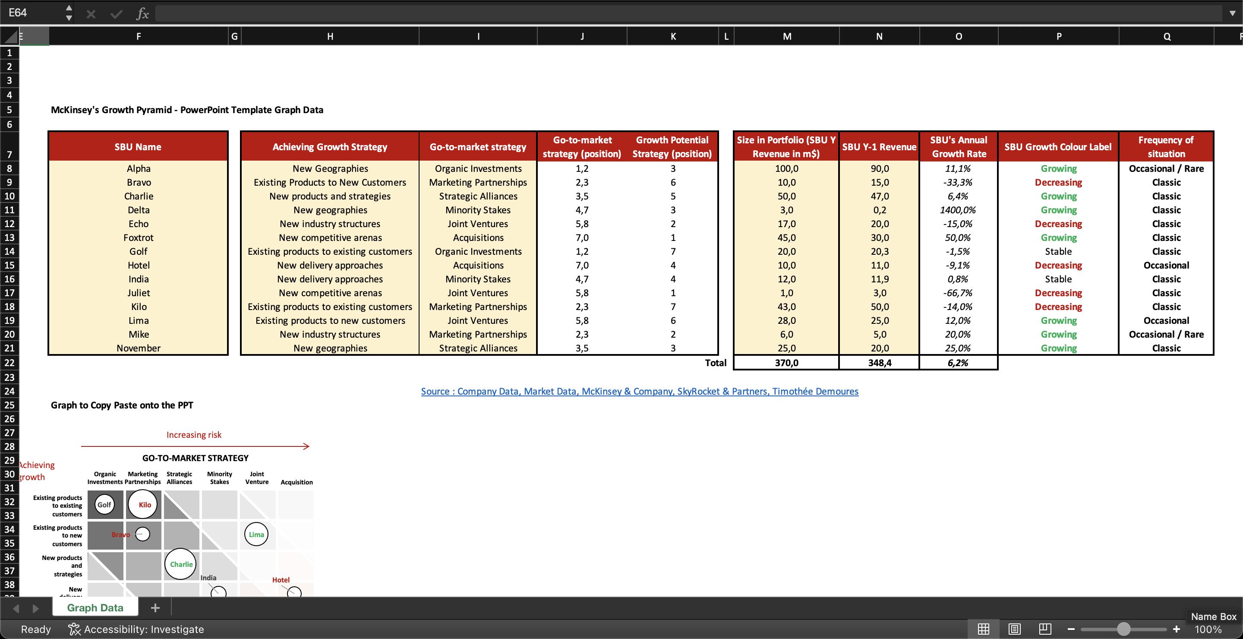Image resolution: width=1243 pixels, height=639 pixels.
Task: Click the Increasing risk chart label
Action: click(x=194, y=434)
